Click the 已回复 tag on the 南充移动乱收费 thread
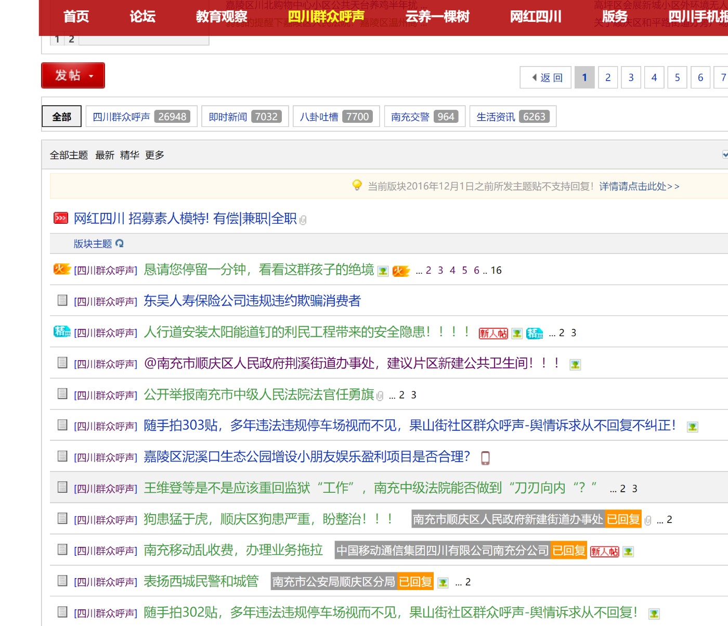Screen dimensions: 728x626 coord(569,551)
